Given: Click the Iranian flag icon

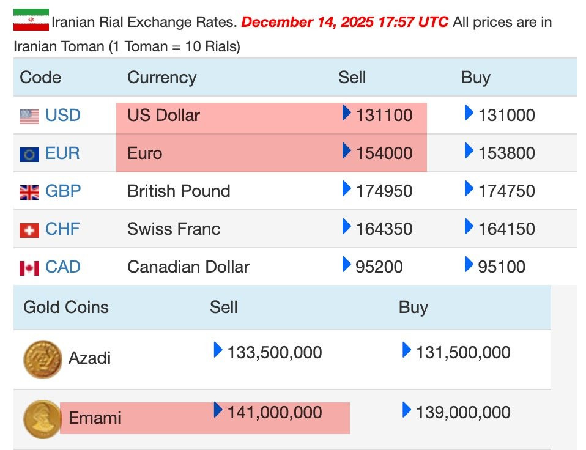Looking at the screenshot, I should point(31,20).
